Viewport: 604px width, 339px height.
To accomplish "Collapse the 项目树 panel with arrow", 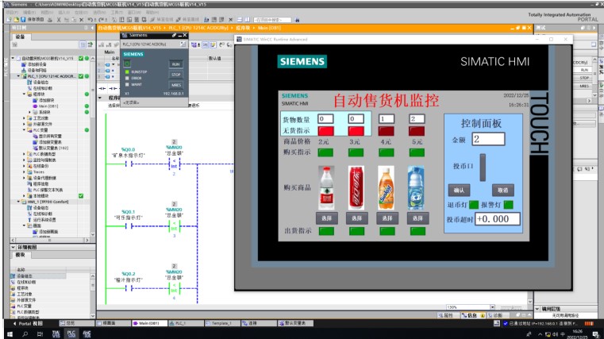I will pos(92,28).
